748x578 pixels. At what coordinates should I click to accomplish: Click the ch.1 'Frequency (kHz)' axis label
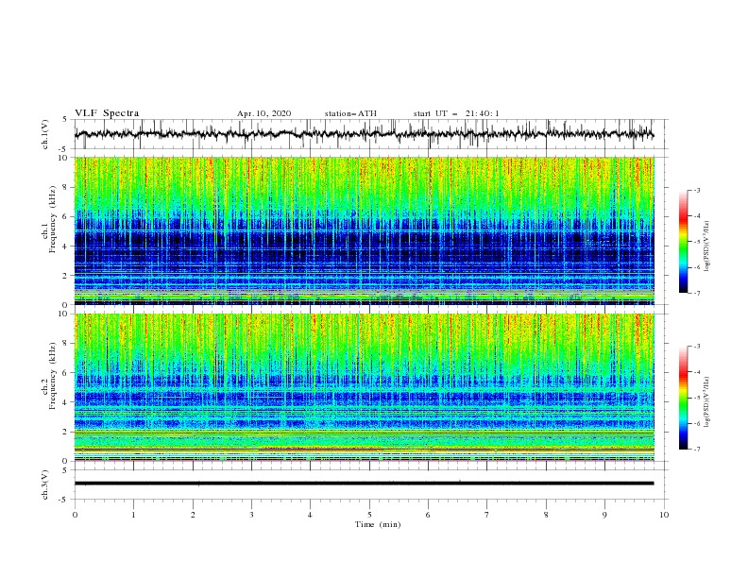[x=53, y=217]
